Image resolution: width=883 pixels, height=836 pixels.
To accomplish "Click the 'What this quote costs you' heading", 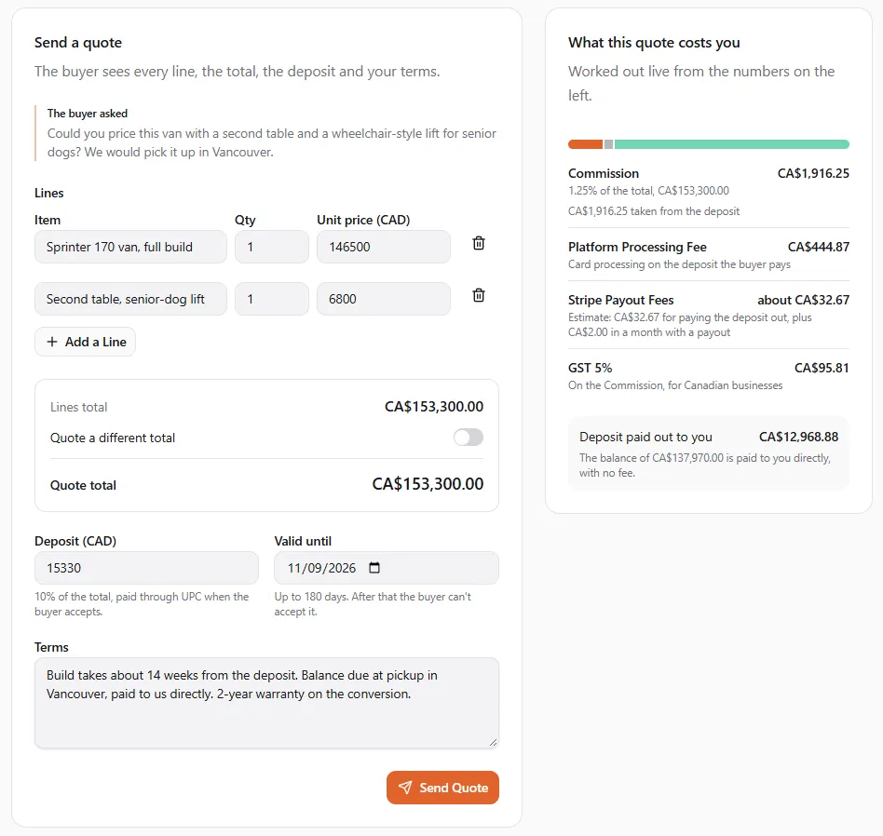I will pos(654,42).
